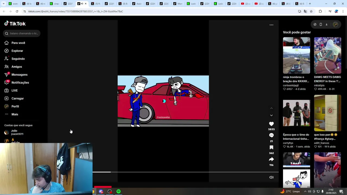Viewport: 347px width, 195px height.
Task: Open Perfil in the sidebar
Action: point(15,106)
